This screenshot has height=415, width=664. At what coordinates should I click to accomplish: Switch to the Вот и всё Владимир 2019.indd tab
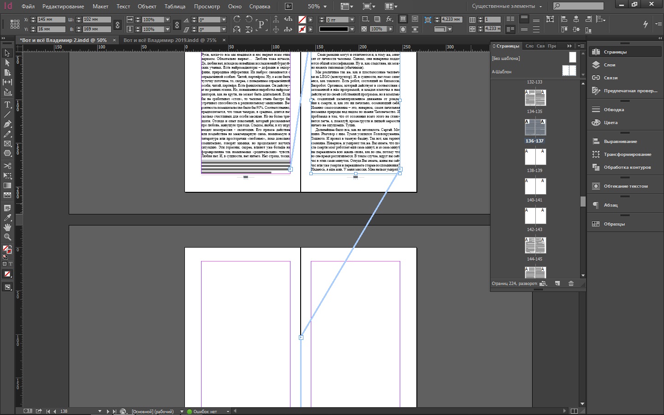tap(170, 40)
